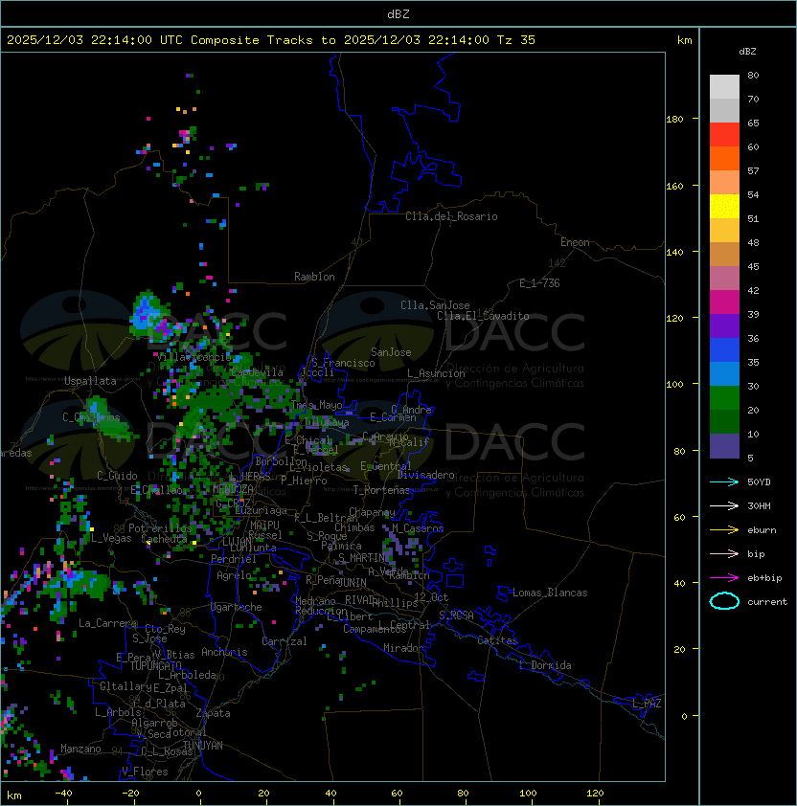Click the MENDOZA city label
Viewport: 797px width, 806px height.
[x=233, y=489]
